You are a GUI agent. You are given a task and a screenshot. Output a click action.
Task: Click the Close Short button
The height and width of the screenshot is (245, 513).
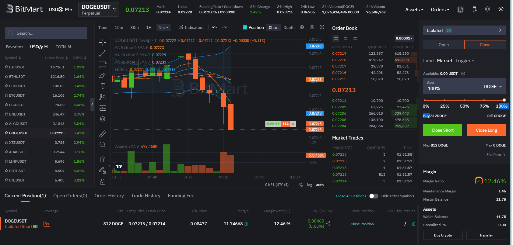(443, 130)
